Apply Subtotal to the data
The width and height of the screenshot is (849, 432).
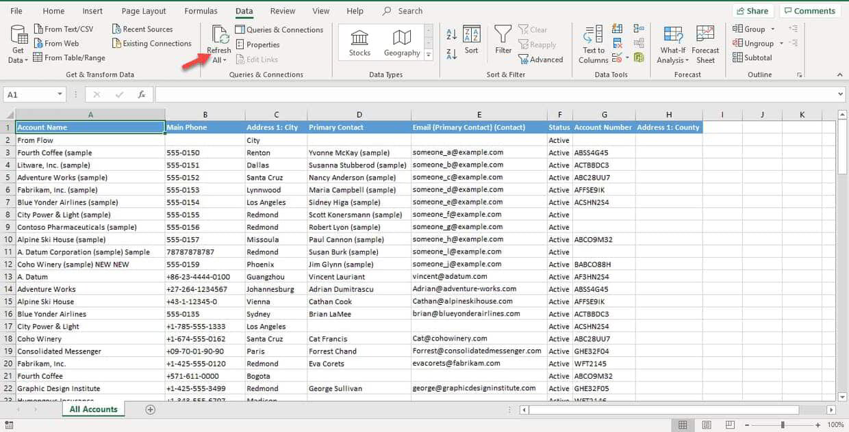click(753, 57)
